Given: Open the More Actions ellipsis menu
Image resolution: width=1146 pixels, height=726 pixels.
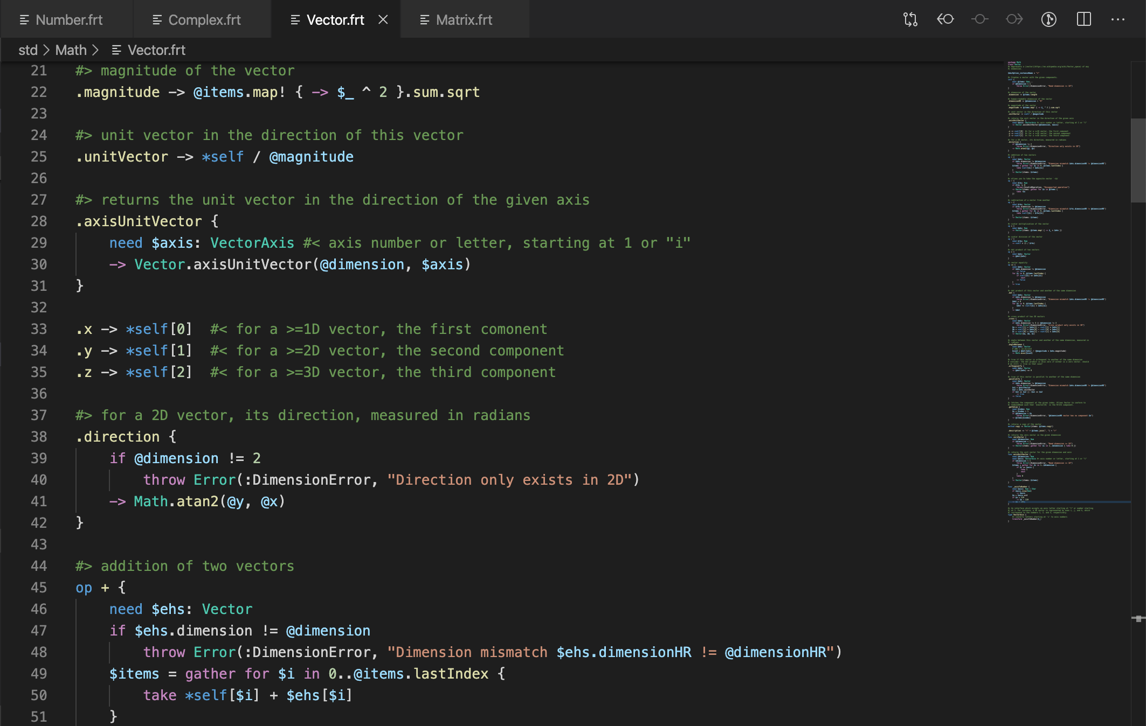Looking at the screenshot, I should [x=1118, y=20].
